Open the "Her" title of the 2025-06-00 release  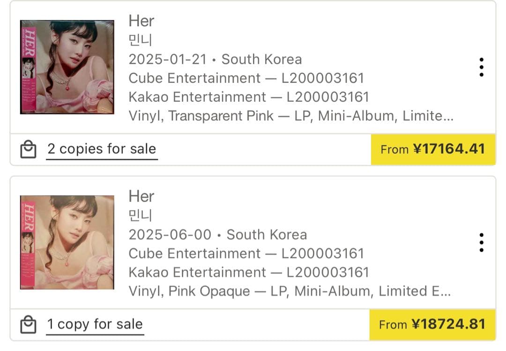point(141,196)
